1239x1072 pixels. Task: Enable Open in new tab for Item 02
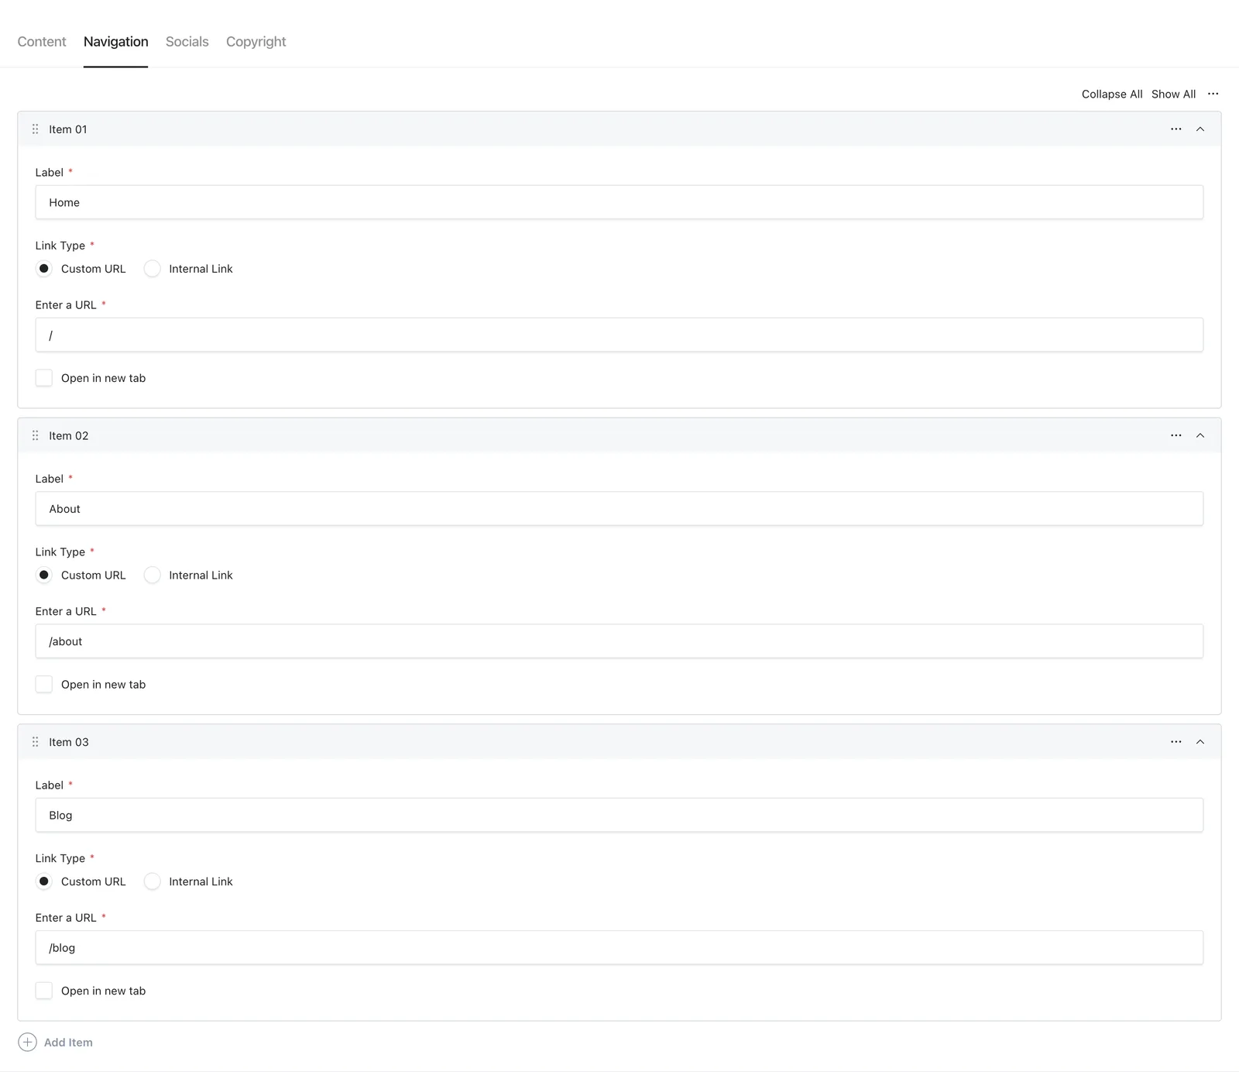44,684
